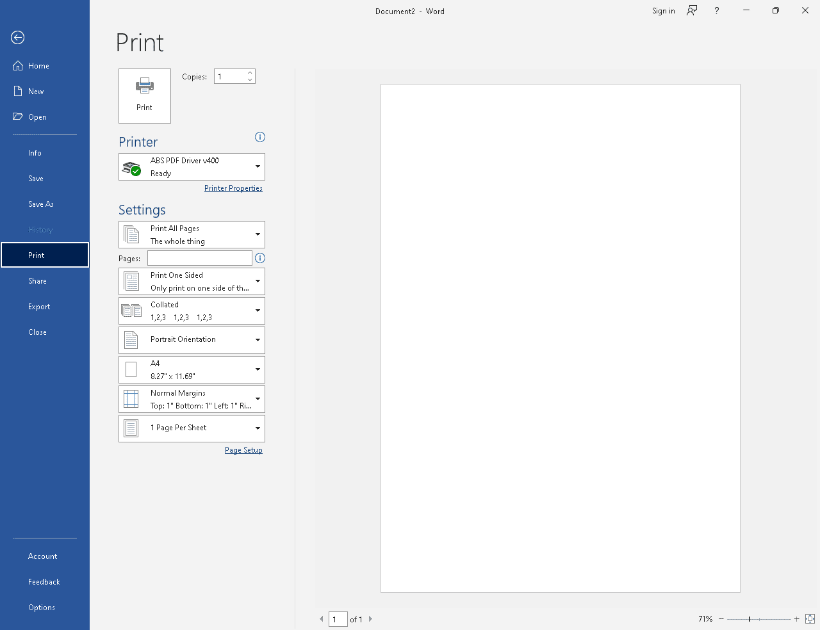Open the Export section
Screen dimensions: 820x630
45,307
